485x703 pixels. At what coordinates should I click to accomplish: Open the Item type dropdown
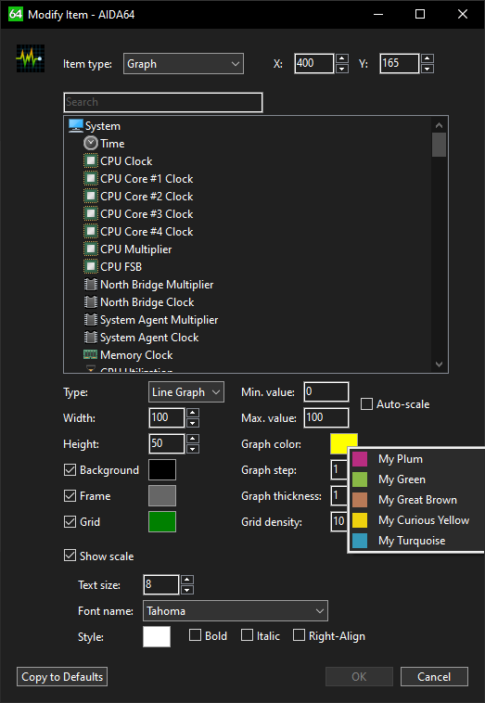tap(184, 64)
